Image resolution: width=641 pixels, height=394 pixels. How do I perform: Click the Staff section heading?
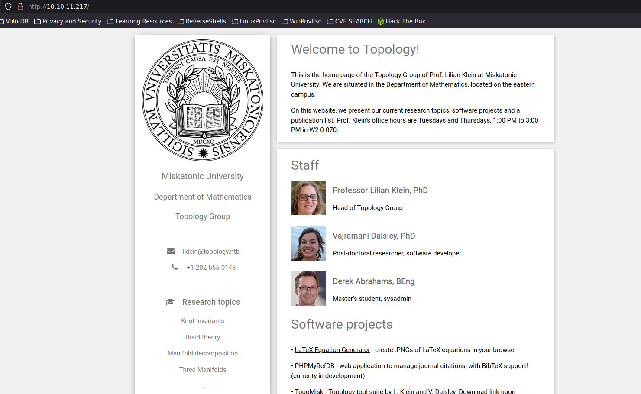(x=305, y=165)
